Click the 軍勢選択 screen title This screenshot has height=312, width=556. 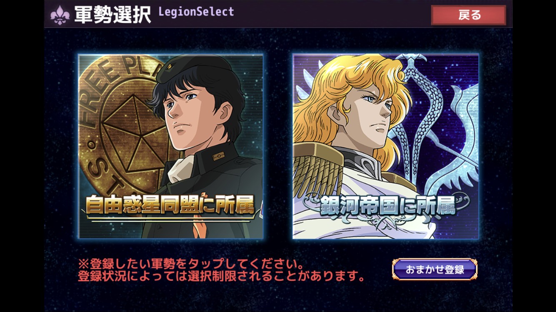[x=113, y=15]
